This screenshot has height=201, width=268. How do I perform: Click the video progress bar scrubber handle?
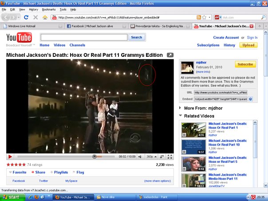[x=95, y=156]
